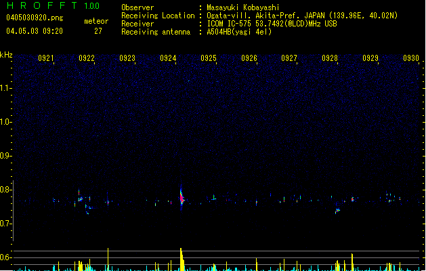Click the date stamp 04.05.03 09:20
Viewport: 426px width, 271px height.
point(35,30)
